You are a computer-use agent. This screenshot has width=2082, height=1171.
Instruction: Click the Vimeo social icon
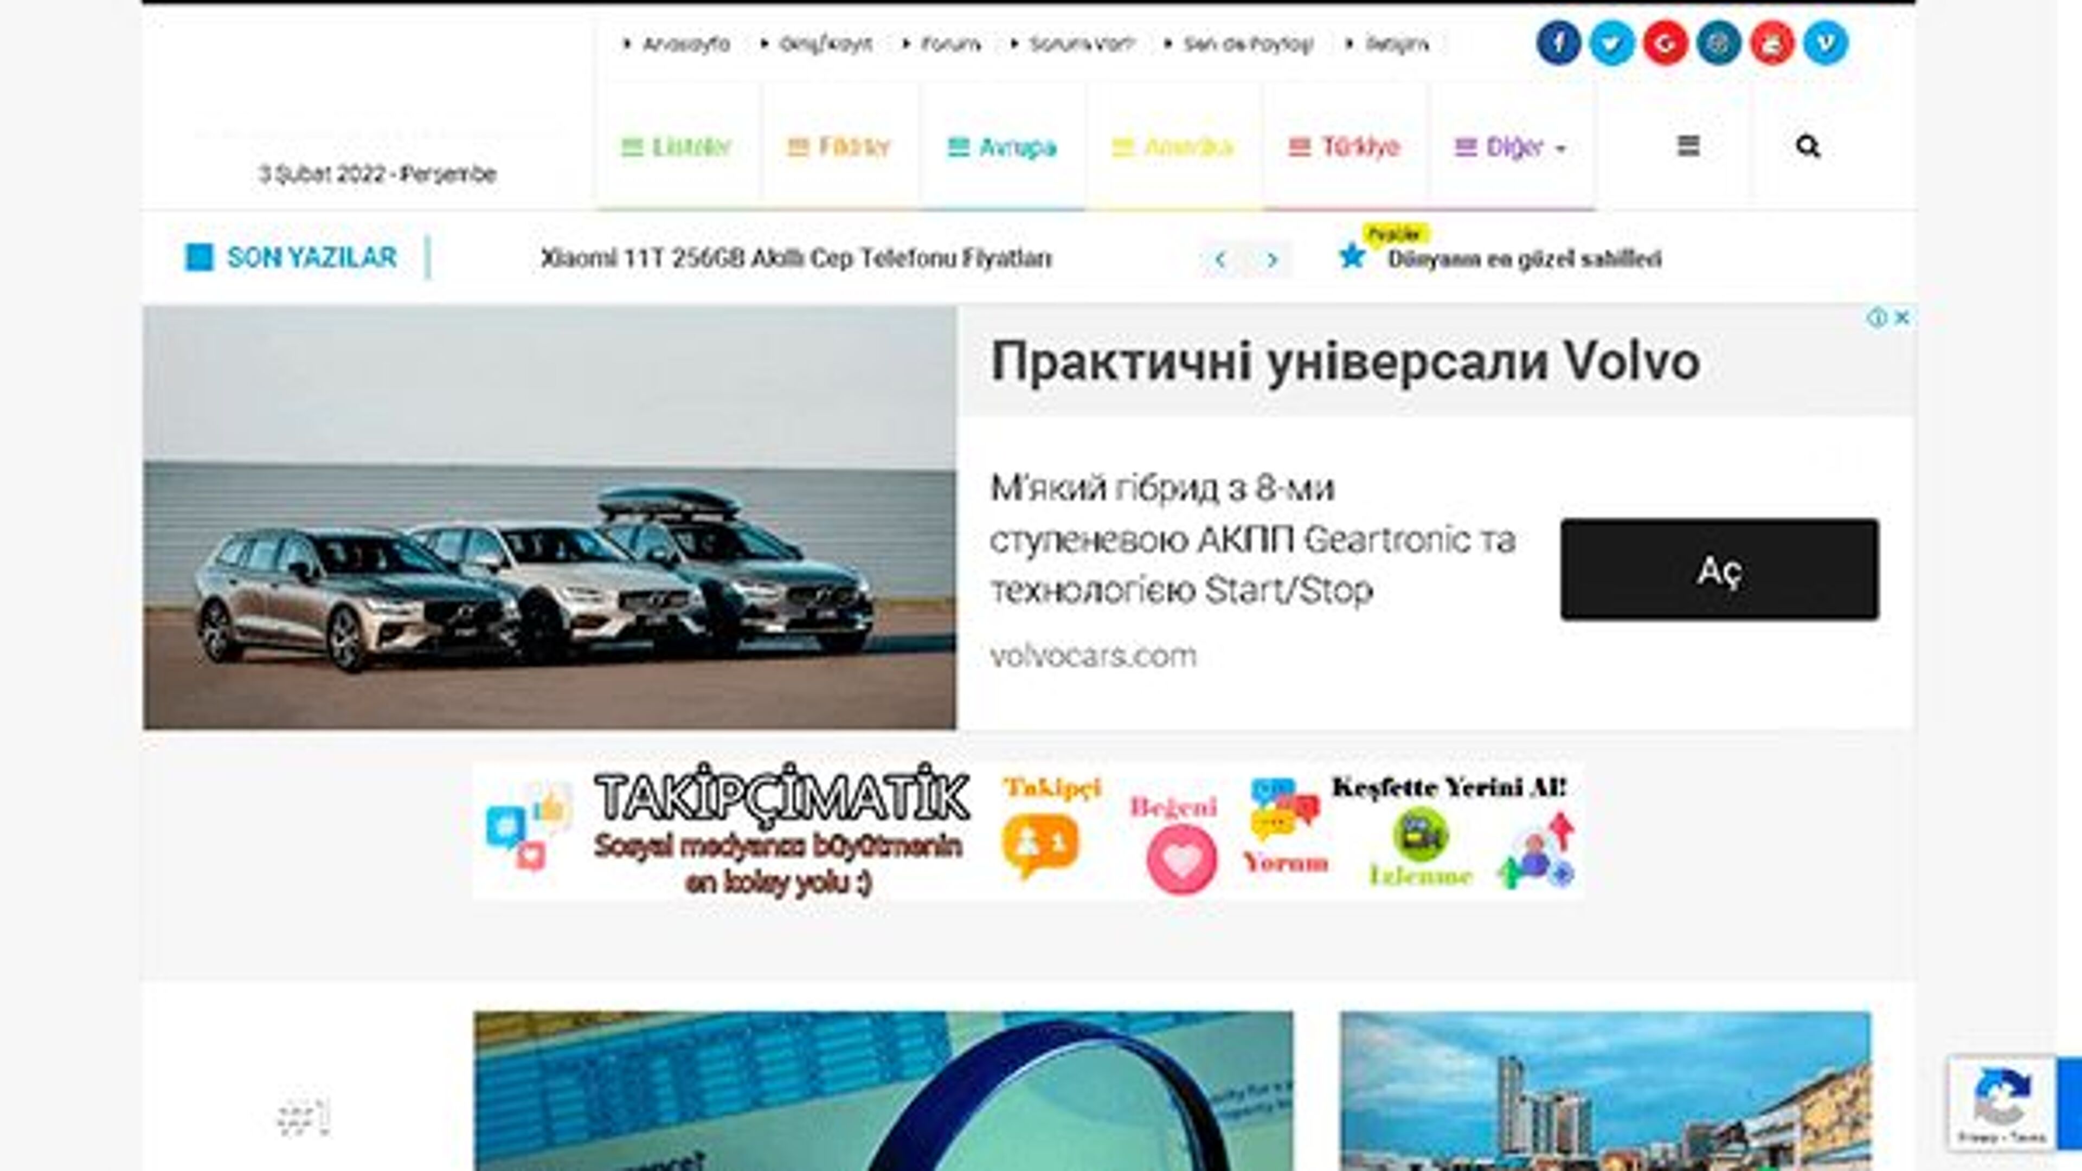click(x=1825, y=43)
